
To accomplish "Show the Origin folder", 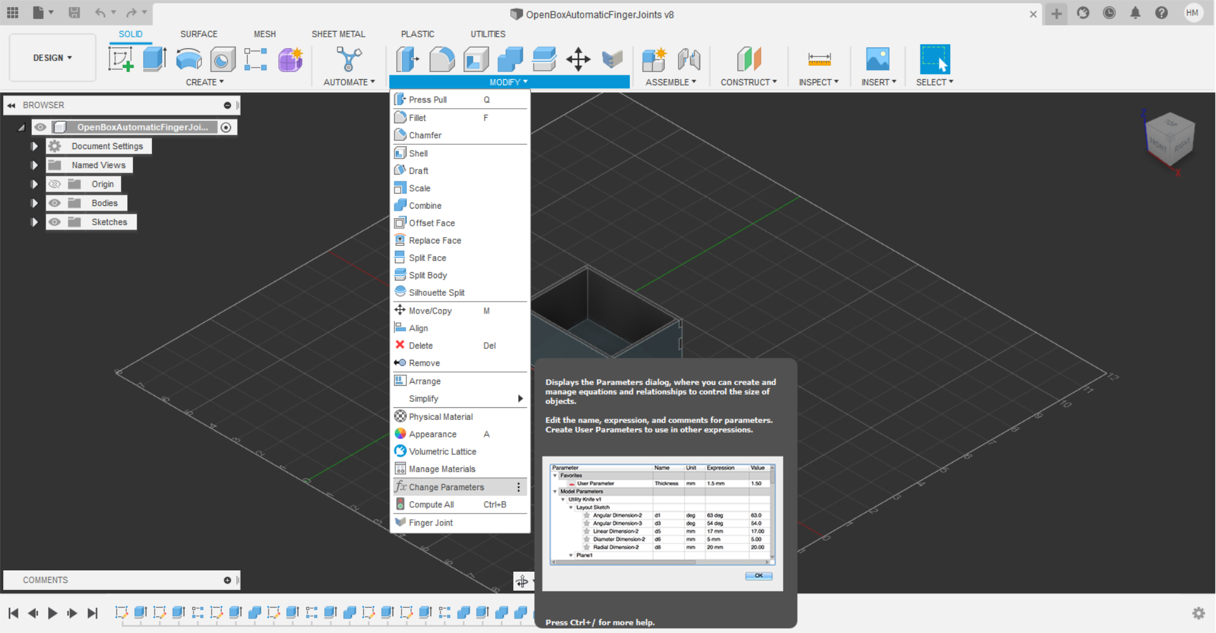I will [55, 183].
